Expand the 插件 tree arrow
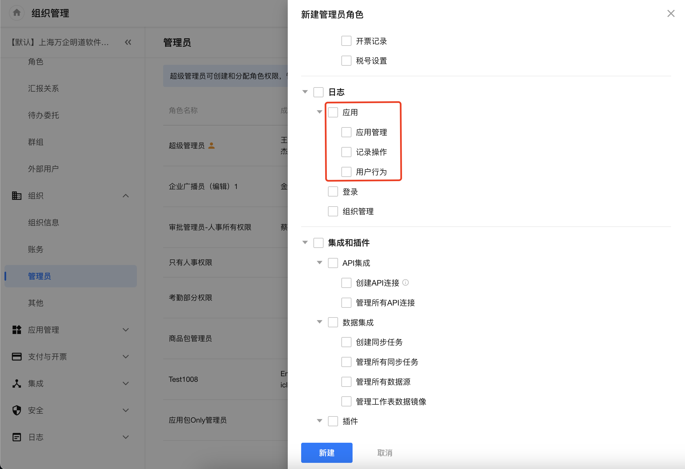The width and height of the screenshot is (685, 469). point(320,421)
